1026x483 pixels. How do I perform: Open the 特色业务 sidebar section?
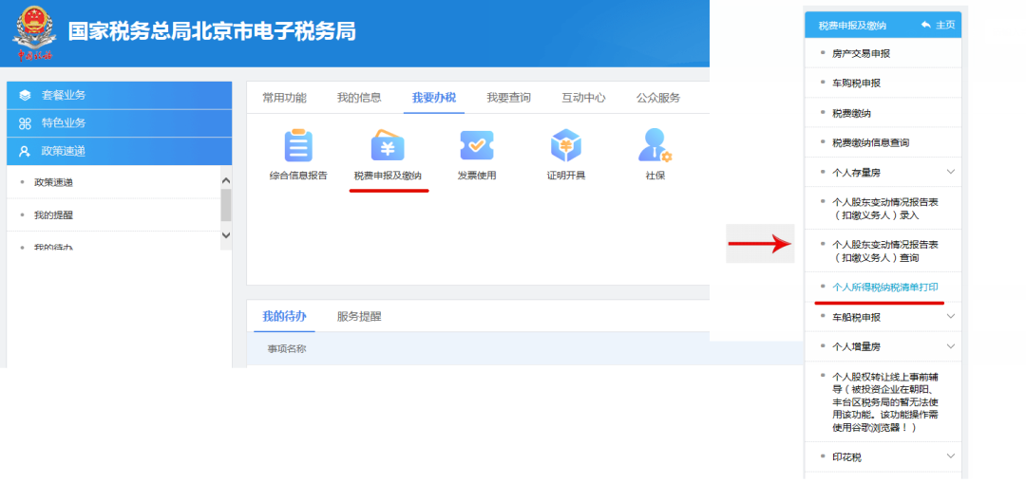point(119,123)
